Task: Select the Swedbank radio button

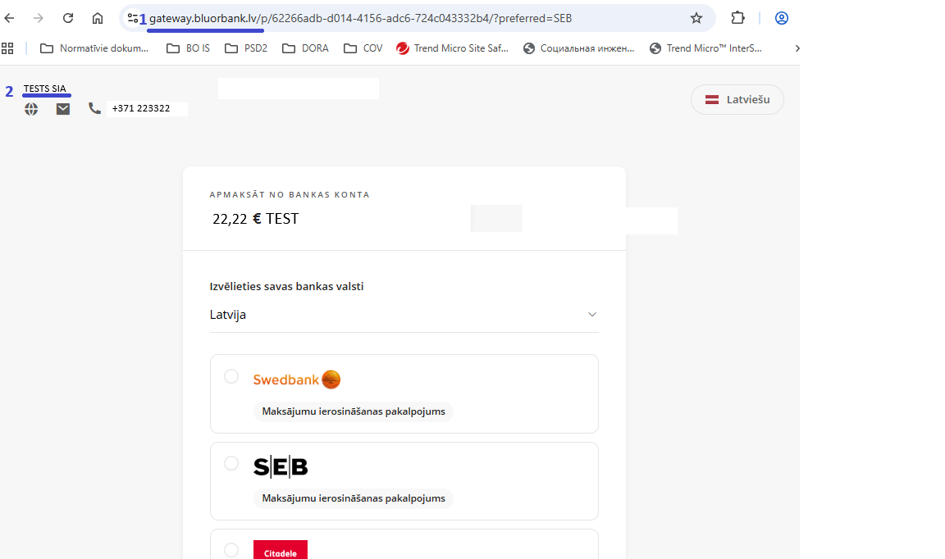Action: (x=231, y=376)
